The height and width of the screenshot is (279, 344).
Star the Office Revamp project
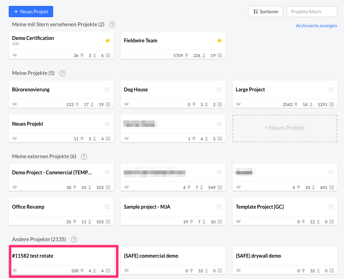pos(107,207)
